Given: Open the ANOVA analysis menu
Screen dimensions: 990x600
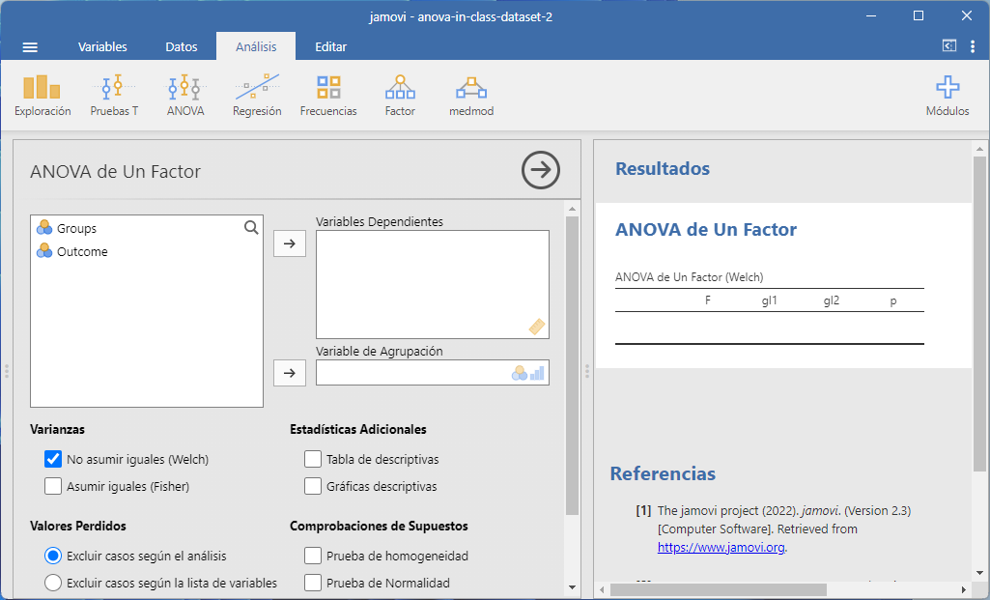Looking at the screenshot, I should pyautogui.click(x=185, y=96).
